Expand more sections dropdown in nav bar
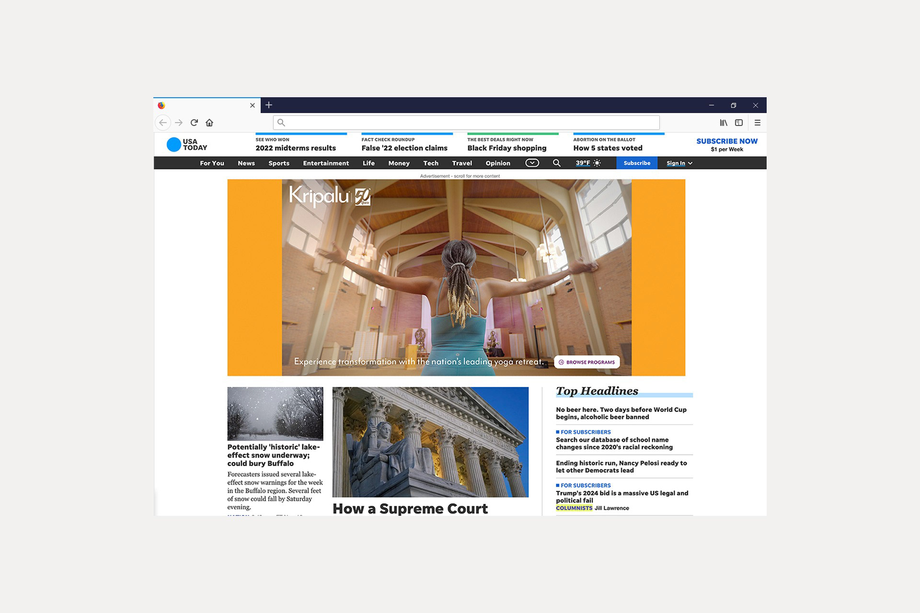The image size is (920, 613). click(x=532, y=163)
